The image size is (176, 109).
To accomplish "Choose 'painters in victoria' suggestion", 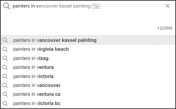I will [88, 77].
